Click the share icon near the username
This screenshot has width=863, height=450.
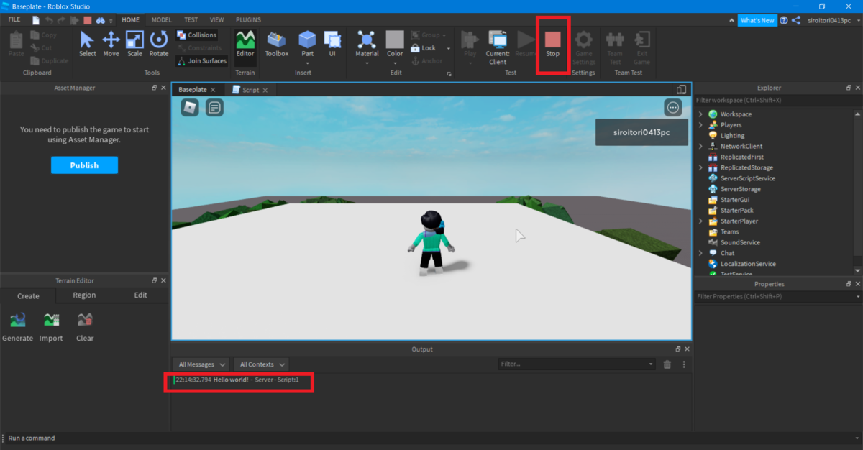796,20
